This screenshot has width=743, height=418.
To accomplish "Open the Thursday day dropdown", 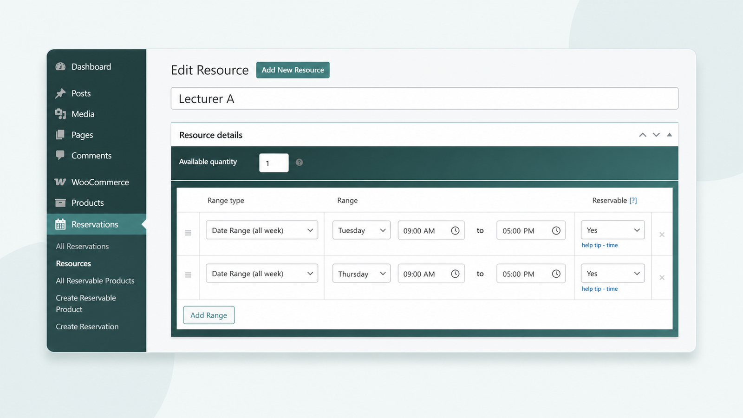I will 361,274.
